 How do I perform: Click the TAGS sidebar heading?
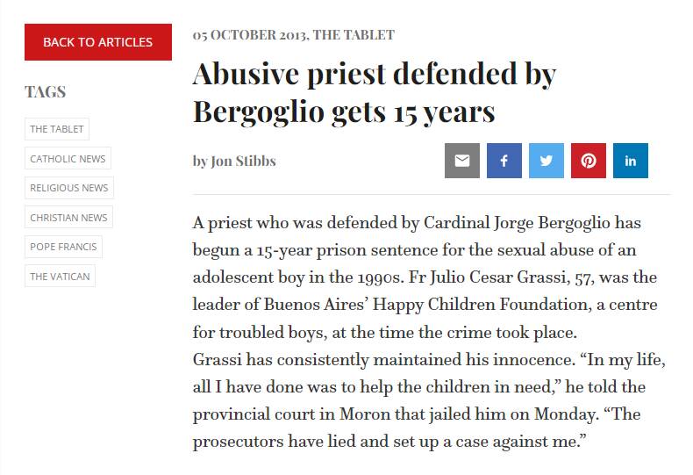(46, 92)
